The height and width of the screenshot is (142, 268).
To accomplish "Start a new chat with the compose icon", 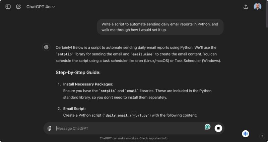I will tap(18, 7).
